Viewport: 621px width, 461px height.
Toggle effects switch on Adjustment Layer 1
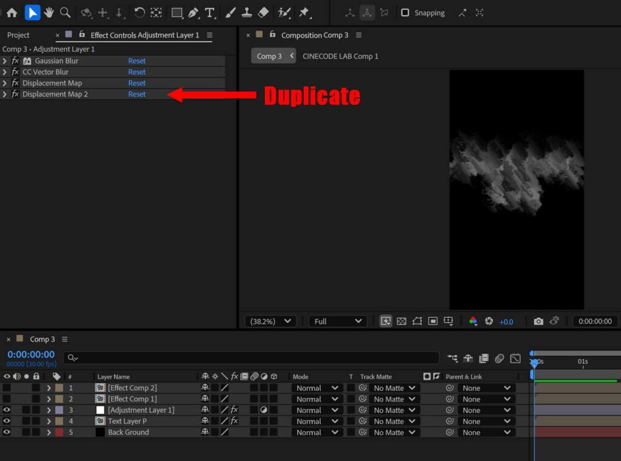(235, 410)
